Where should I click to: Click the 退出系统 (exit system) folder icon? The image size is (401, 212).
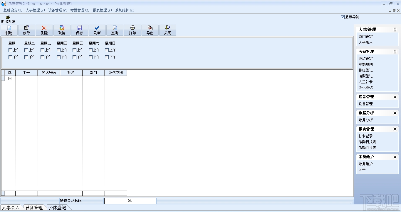click(8, 17)
